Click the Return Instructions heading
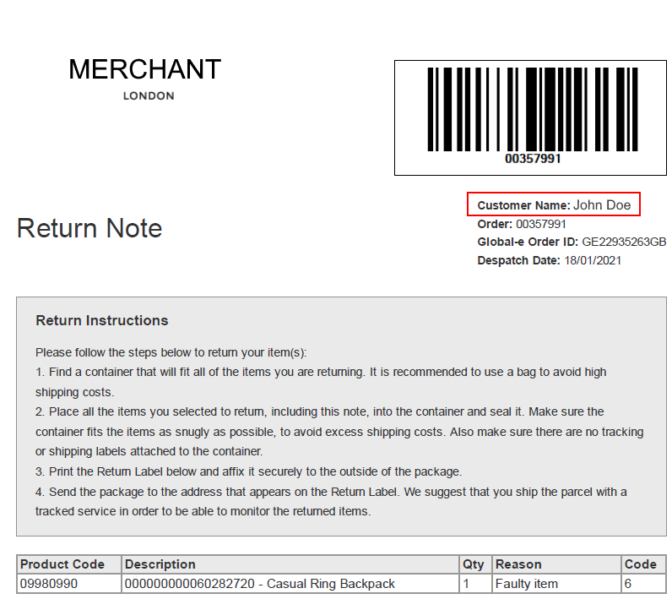The width and height of the screenshot is (672, 610). 102,320
